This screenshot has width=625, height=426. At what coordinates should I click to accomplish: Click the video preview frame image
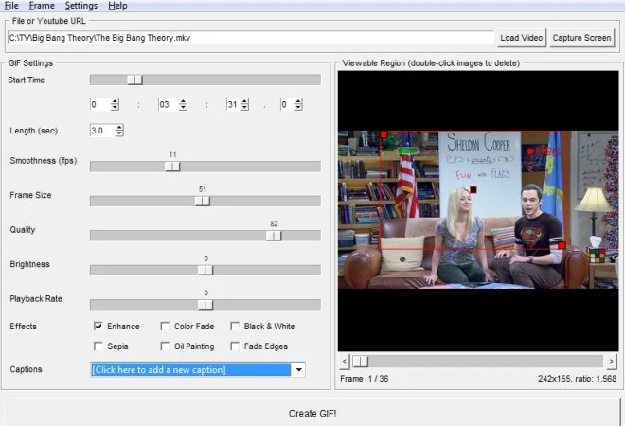(478, 208)
